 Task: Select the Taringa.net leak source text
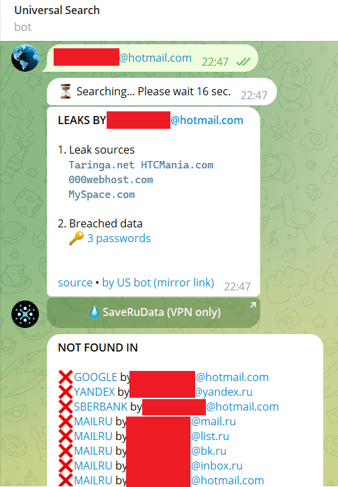[x=101, y=165]
